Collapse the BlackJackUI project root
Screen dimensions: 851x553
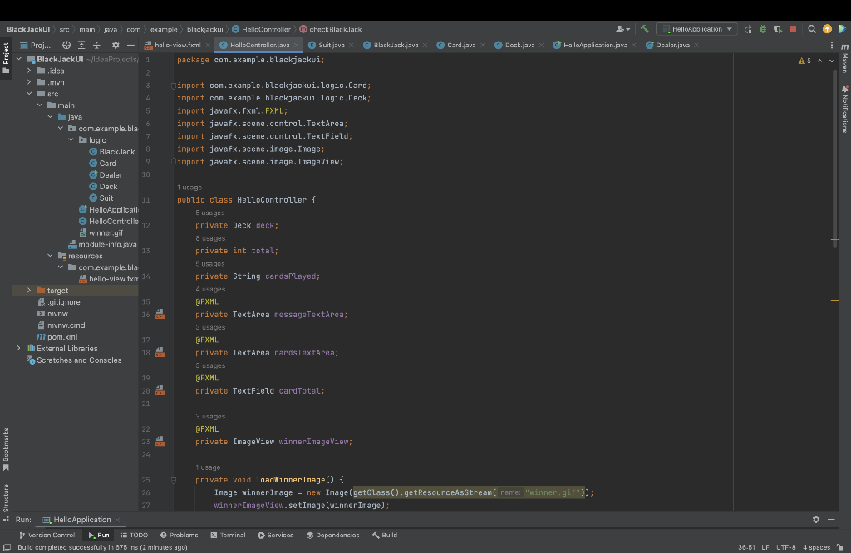click(19, 59)
